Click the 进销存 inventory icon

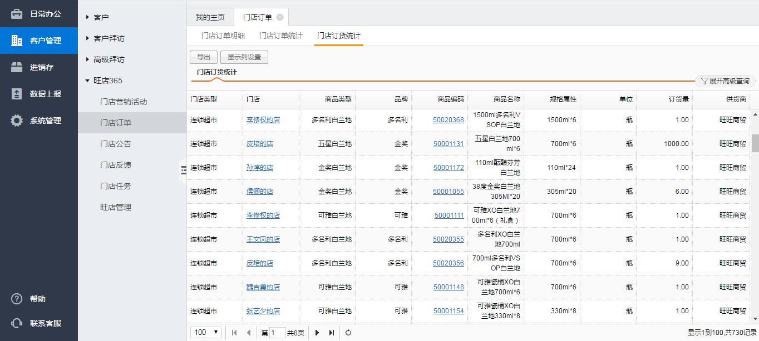[17, 67]
